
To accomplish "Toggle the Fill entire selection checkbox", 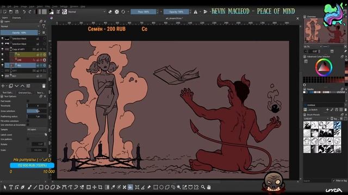I will pyautogui.click(x=28, y=121).
